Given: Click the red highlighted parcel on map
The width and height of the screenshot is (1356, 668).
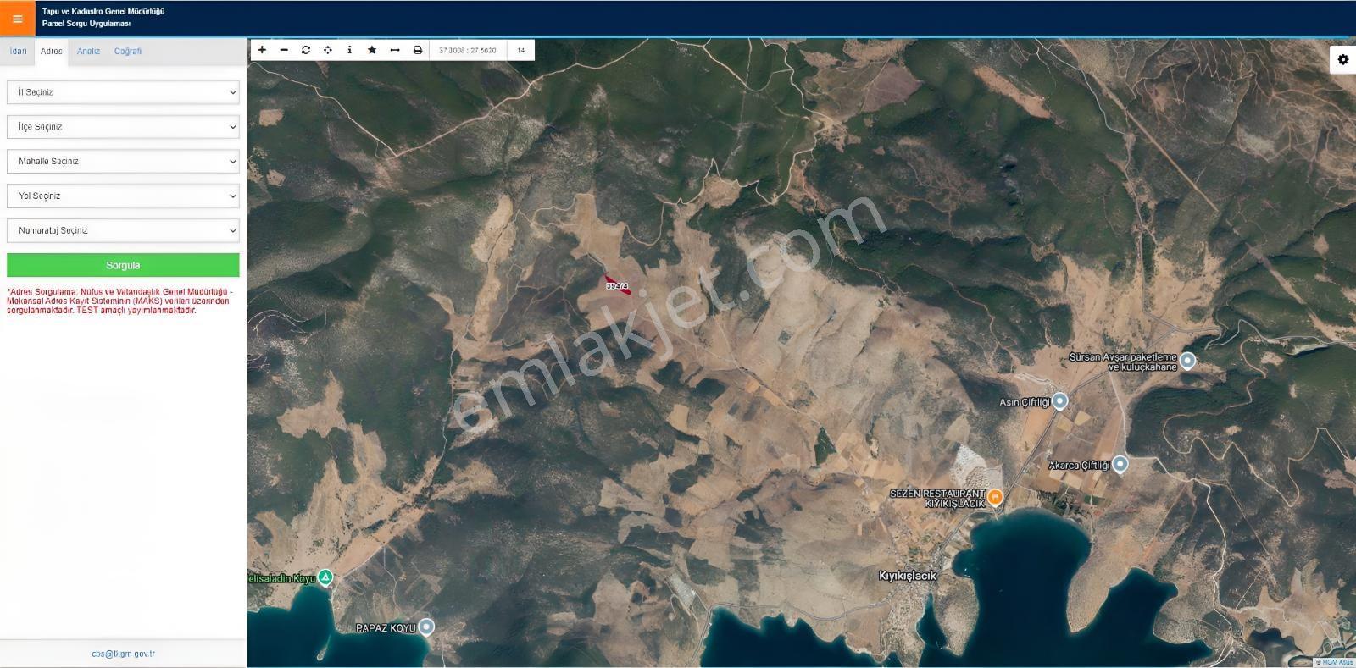Looking at the screenshot, I should pos(618,285).
